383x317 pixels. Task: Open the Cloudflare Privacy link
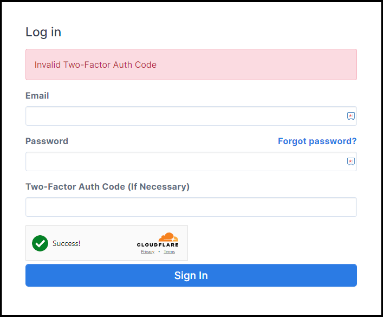coord(147,252)
